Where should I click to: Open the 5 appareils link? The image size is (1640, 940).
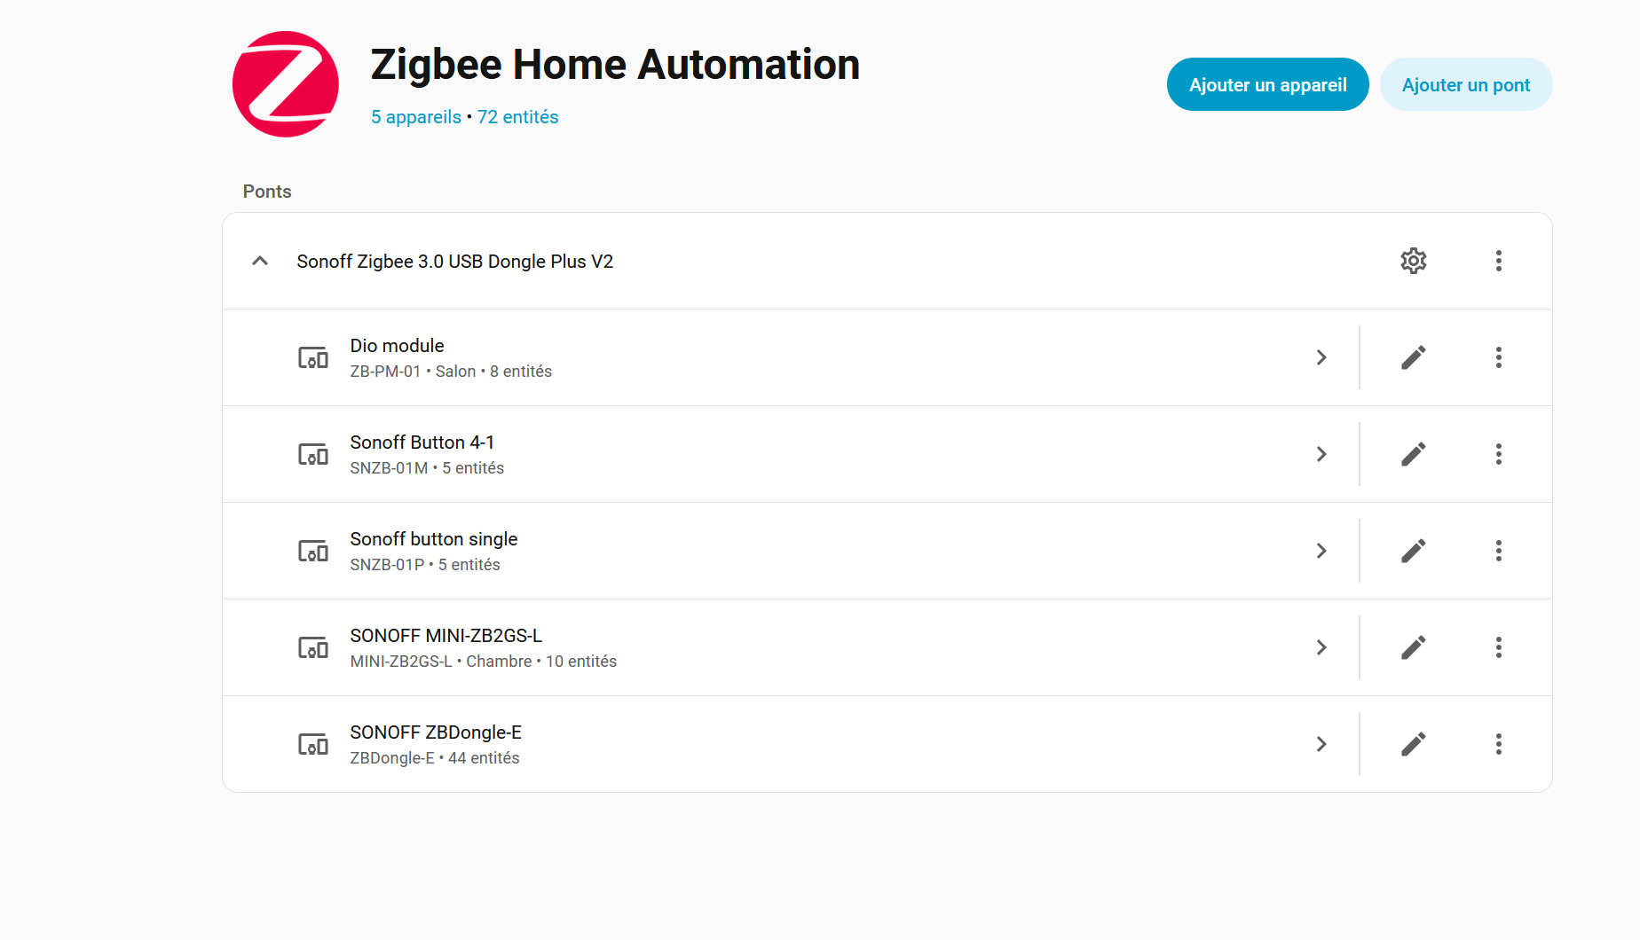tap(416, 117)
